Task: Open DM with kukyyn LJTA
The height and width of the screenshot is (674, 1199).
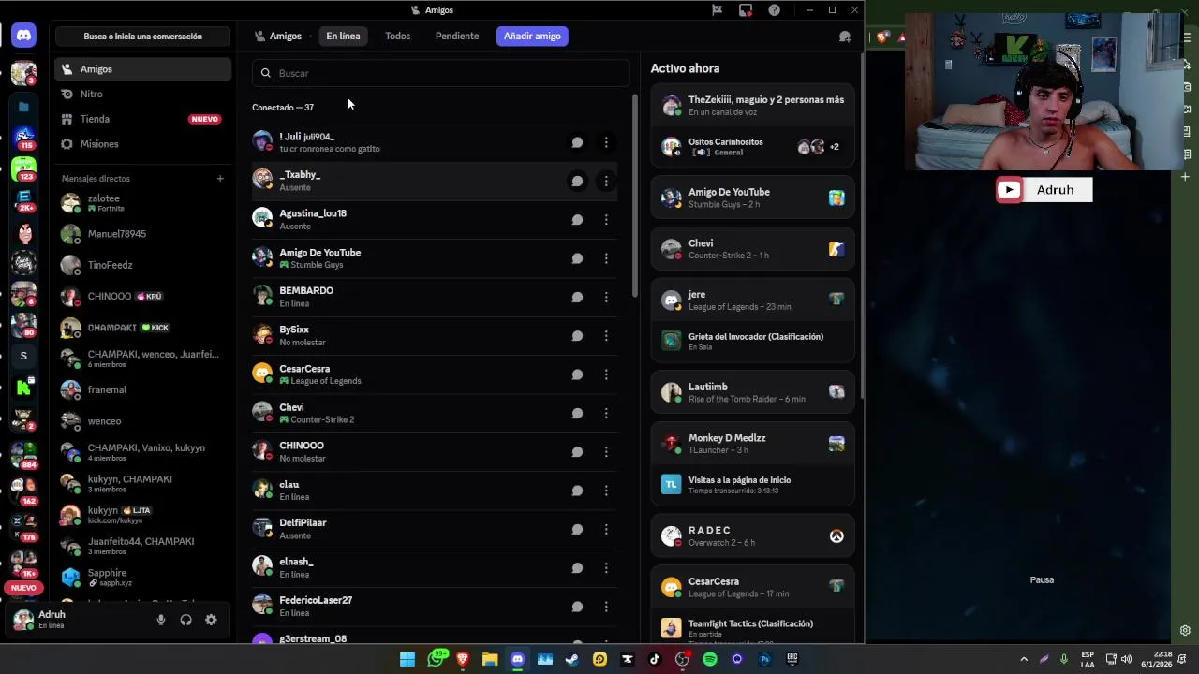Action: [x=142, y=515]
